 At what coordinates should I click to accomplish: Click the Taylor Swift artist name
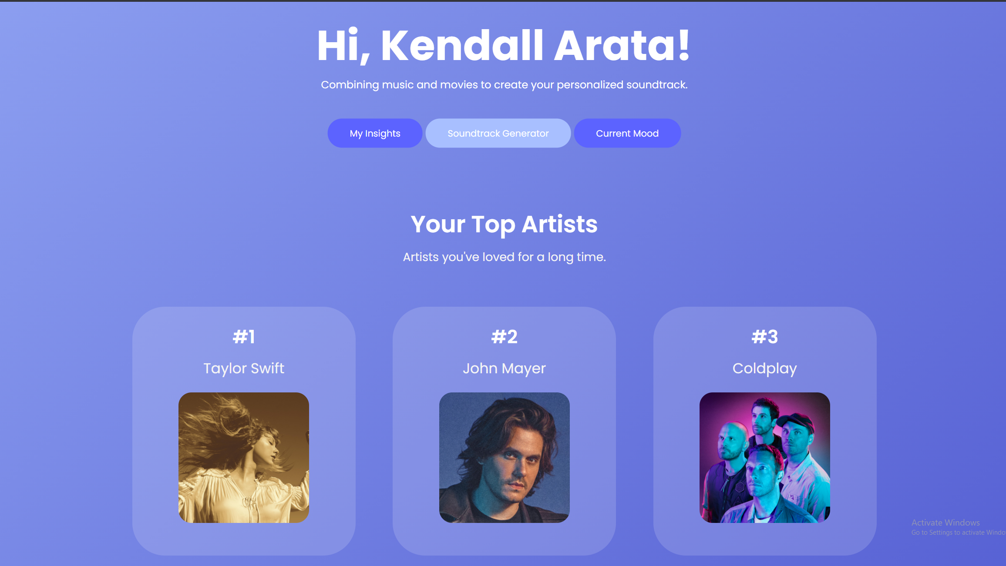(x=244, y=368)
